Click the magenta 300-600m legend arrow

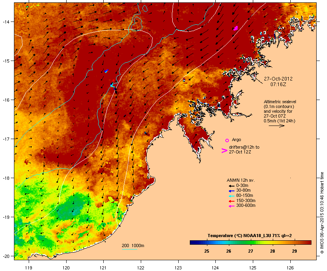(x=231, y=206)
